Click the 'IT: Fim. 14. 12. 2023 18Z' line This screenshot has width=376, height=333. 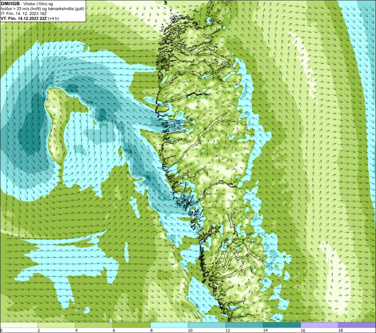(x=24, y=14)
